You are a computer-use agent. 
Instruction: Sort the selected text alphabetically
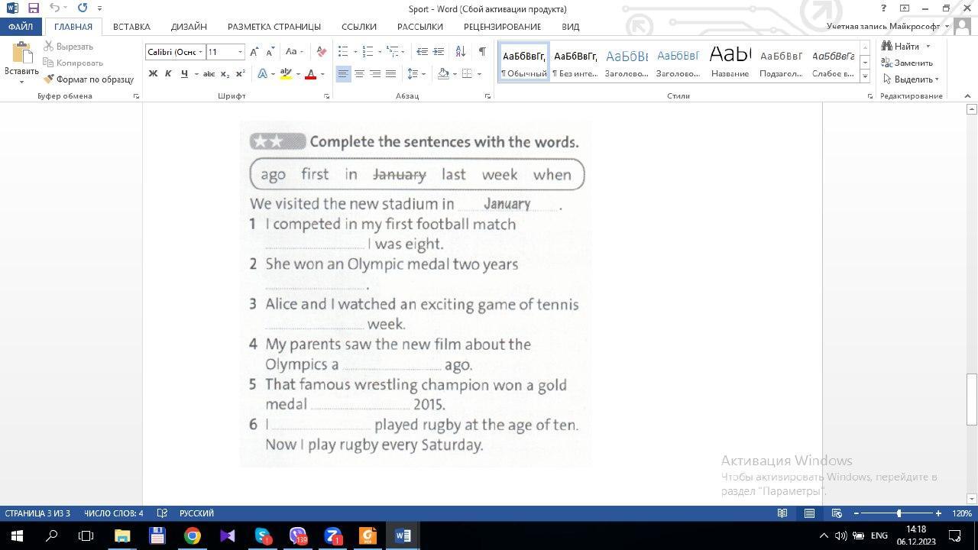(x=460, y=52)
